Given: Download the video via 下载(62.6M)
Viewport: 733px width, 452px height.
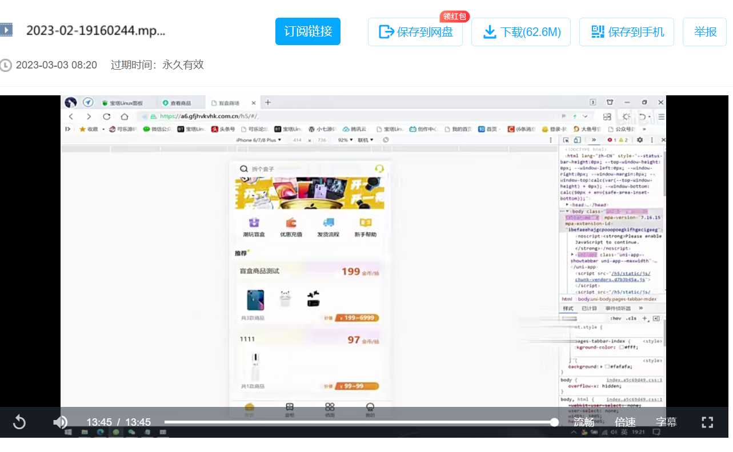Looking at the screenshot, I should (521, 32).
